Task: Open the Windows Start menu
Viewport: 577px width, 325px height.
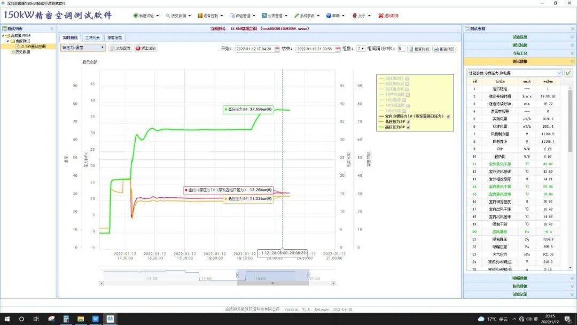Action: click(x=7, y=319)
